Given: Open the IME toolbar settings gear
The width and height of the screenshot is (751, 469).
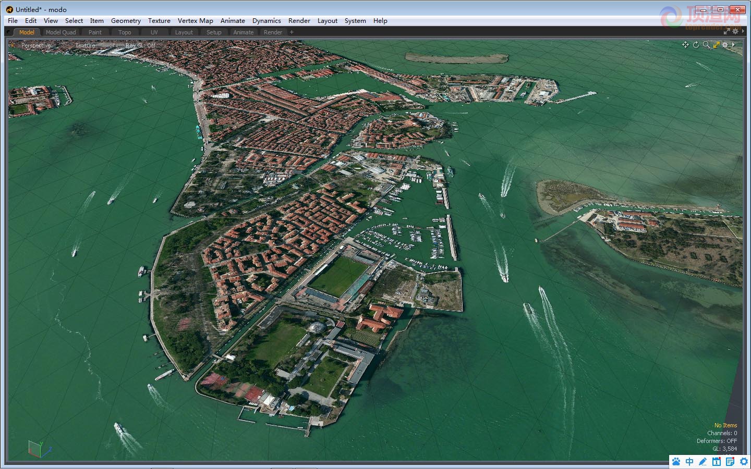Looking at the screenshot, I should pyautogui.click(x=744, y=462).
